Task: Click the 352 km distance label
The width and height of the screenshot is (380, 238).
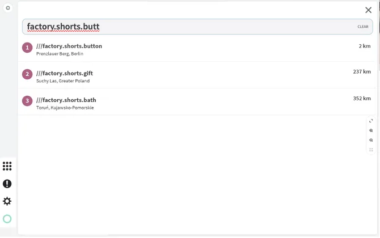Action: [362, 98]
